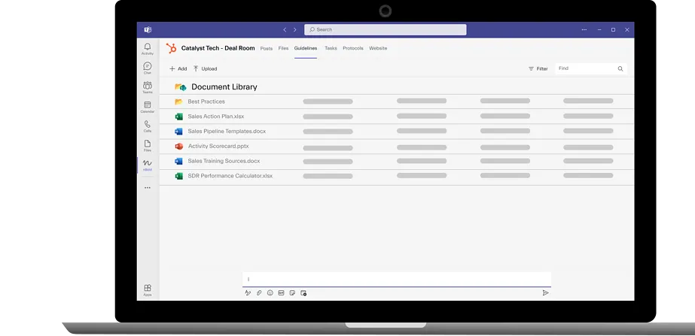Navigate back with the left arrow
Image resolution: width=695 pixels, height=336 pixels.
click(285, 29)
